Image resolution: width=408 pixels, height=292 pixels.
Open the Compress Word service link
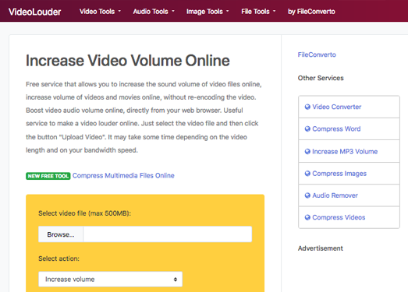pos(336,128)
